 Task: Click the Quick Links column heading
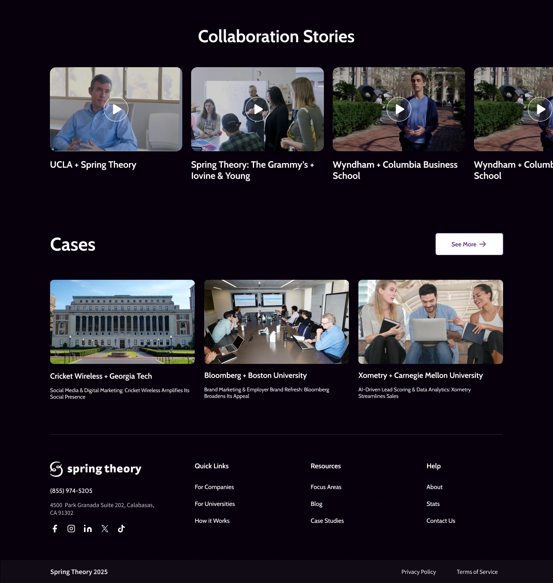click(x=211, y=466)
